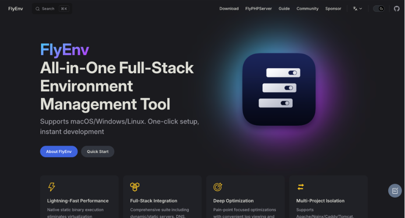This screenshot has height=218, width=405.
Task: Click the floating feedback note icon
Action: tap(395, 190)
